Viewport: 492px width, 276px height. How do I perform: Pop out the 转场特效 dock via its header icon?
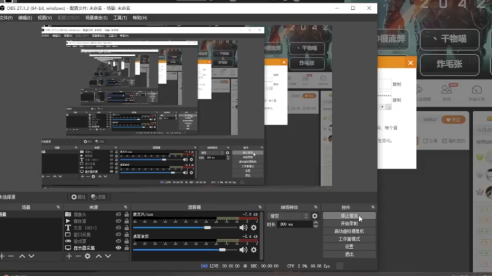[315, 207]
